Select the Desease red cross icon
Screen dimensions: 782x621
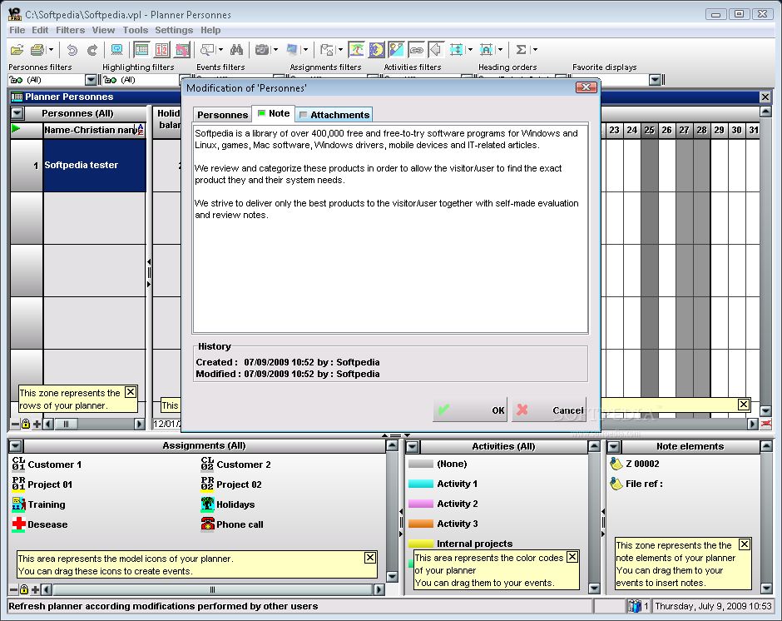(x=18, y=524)
